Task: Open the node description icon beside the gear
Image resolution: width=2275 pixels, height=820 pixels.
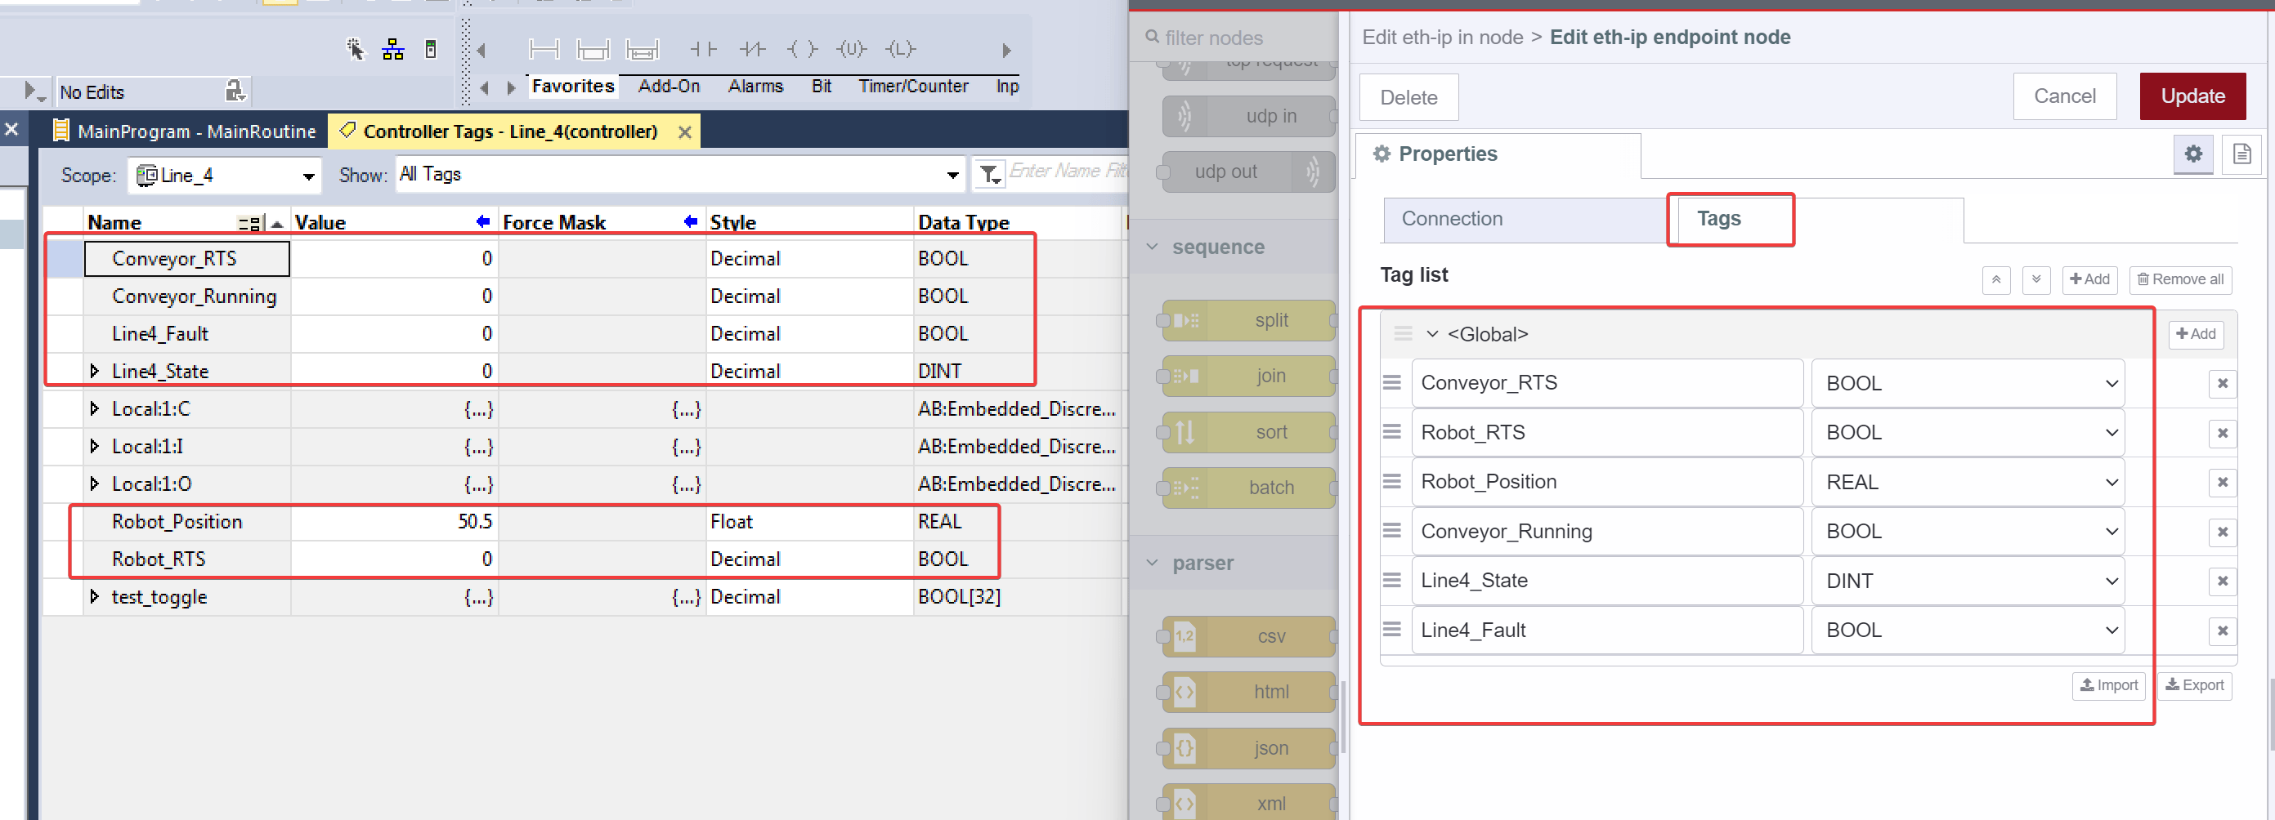Action: [x=2242, y=154]
